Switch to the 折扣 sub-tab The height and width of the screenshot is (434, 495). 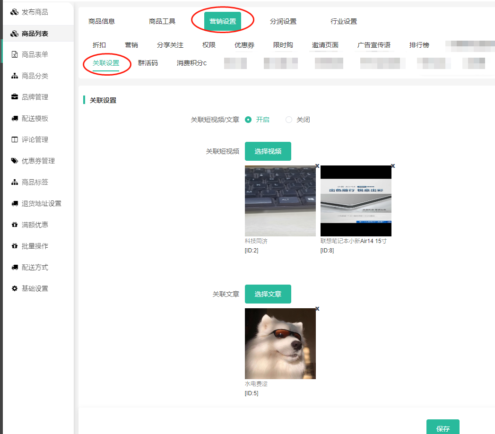click(x=99, y=45)
